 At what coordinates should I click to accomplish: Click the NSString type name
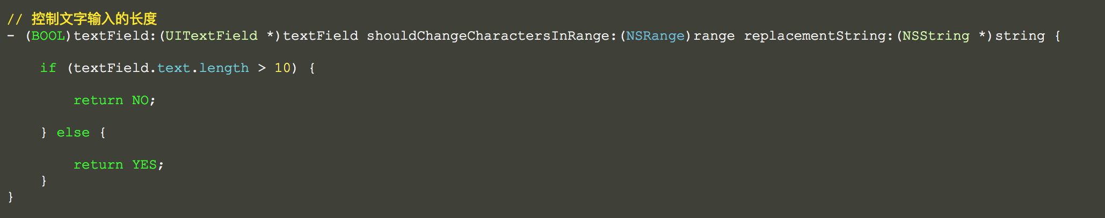point(936,36)
